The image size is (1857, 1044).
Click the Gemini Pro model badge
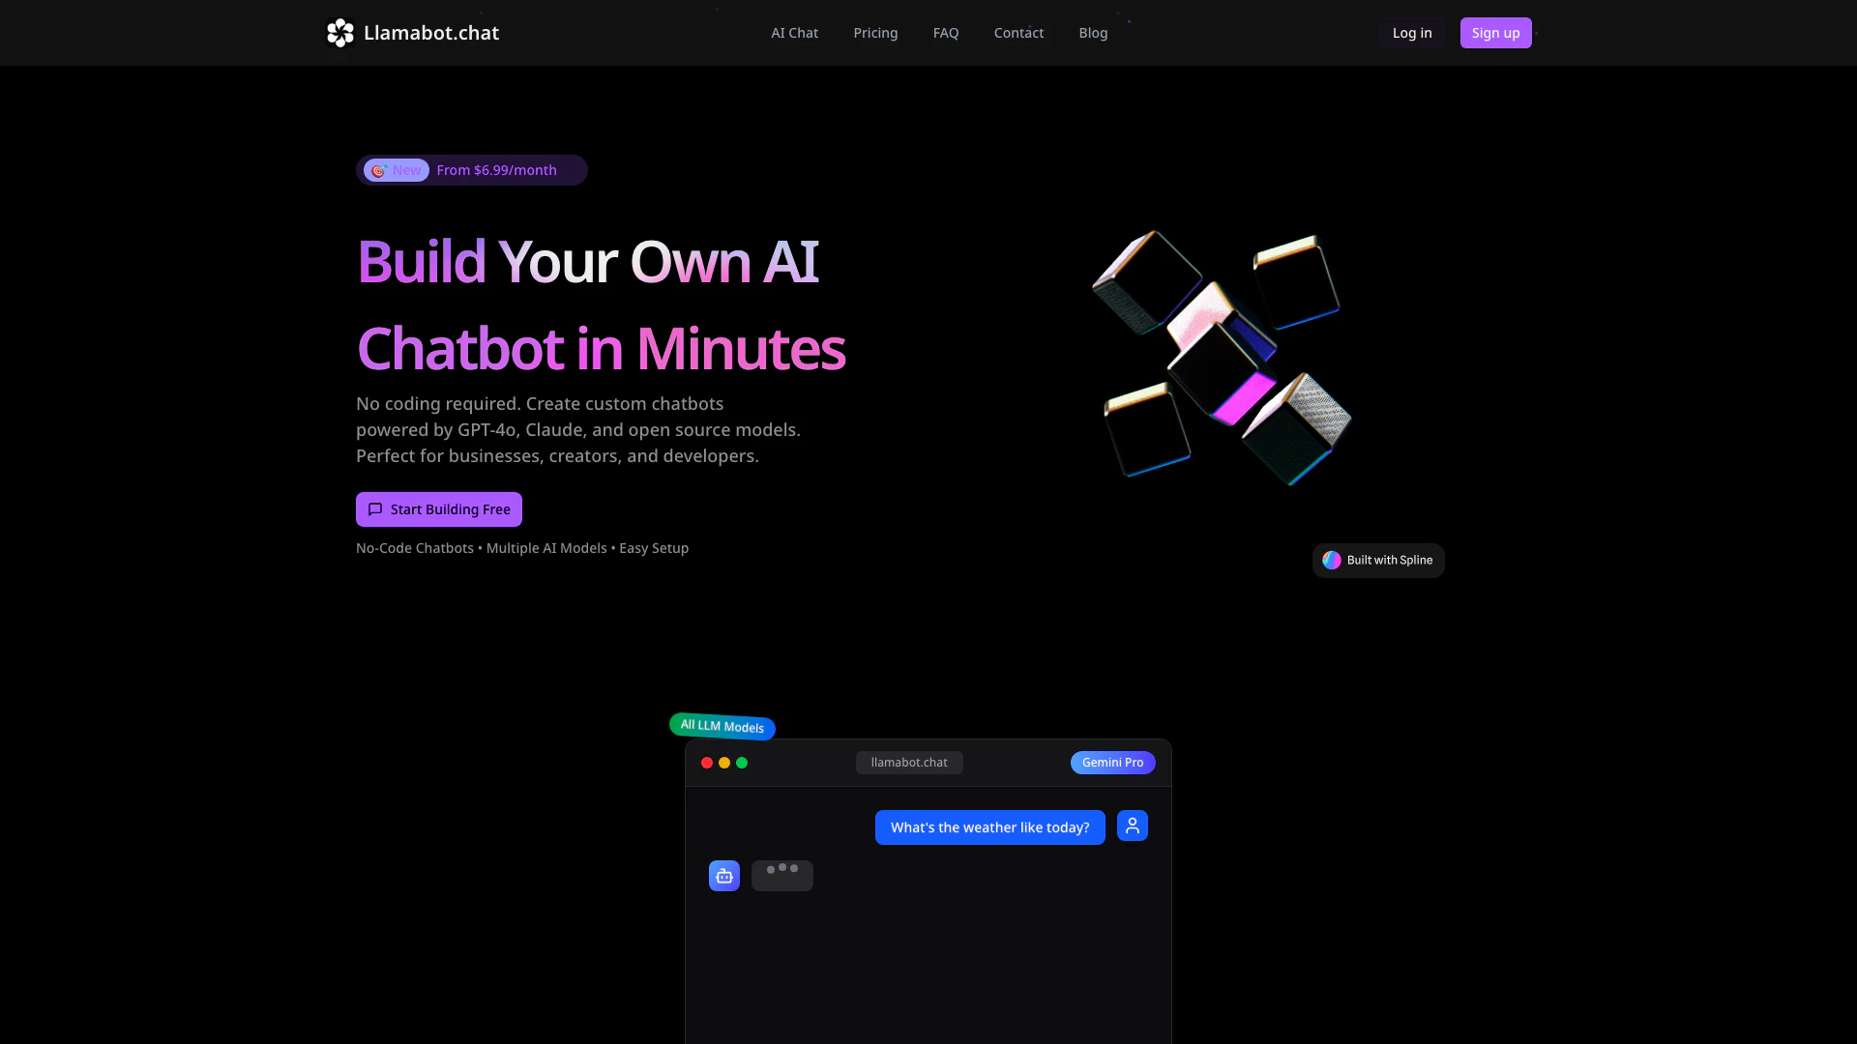[x=1112, y=763]
